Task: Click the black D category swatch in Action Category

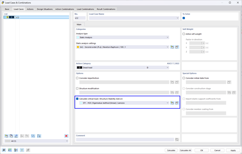Action: pyautogui.click(x=80, y=68)
